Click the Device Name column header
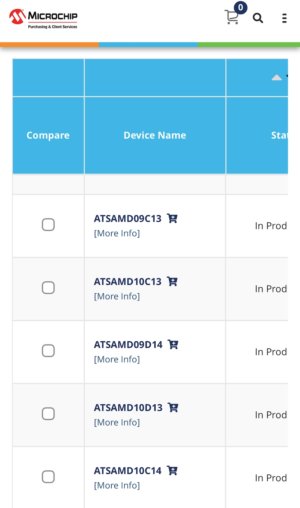Screen dimensions: 300x508 tap(155, 135)
